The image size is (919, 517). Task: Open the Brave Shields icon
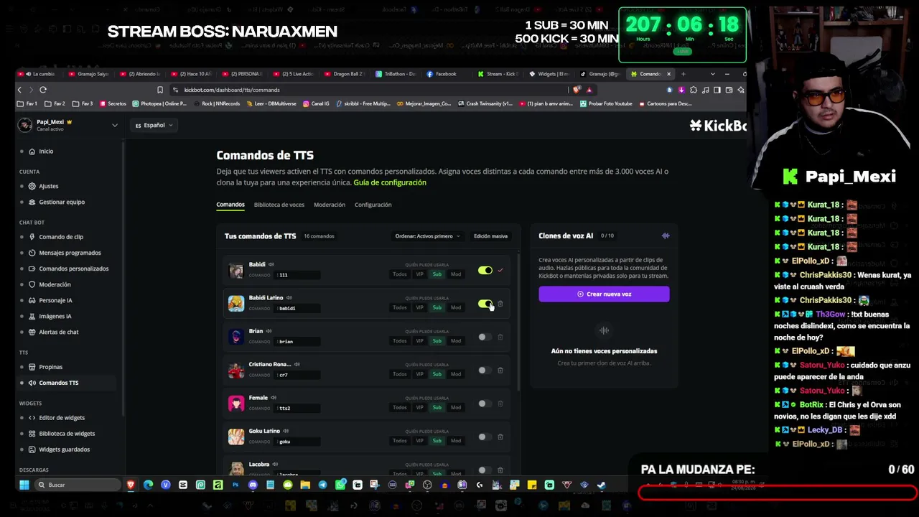click(x=577, y=90)
